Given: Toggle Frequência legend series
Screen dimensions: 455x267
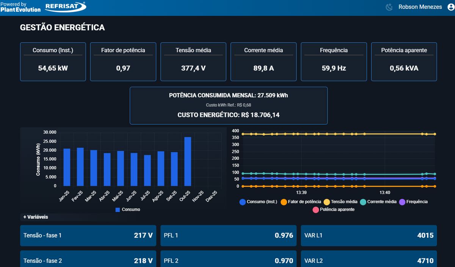Looking at the screenshot, I should coord(413,202).
